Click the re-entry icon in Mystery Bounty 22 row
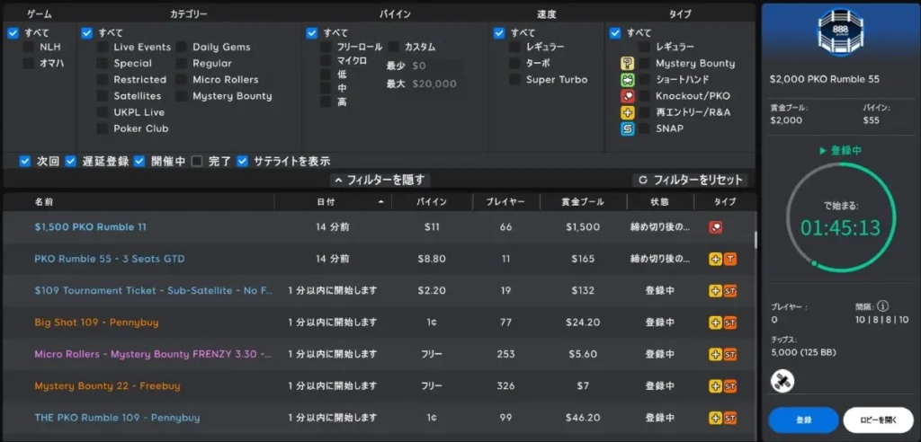 click(x=715, y=386)
